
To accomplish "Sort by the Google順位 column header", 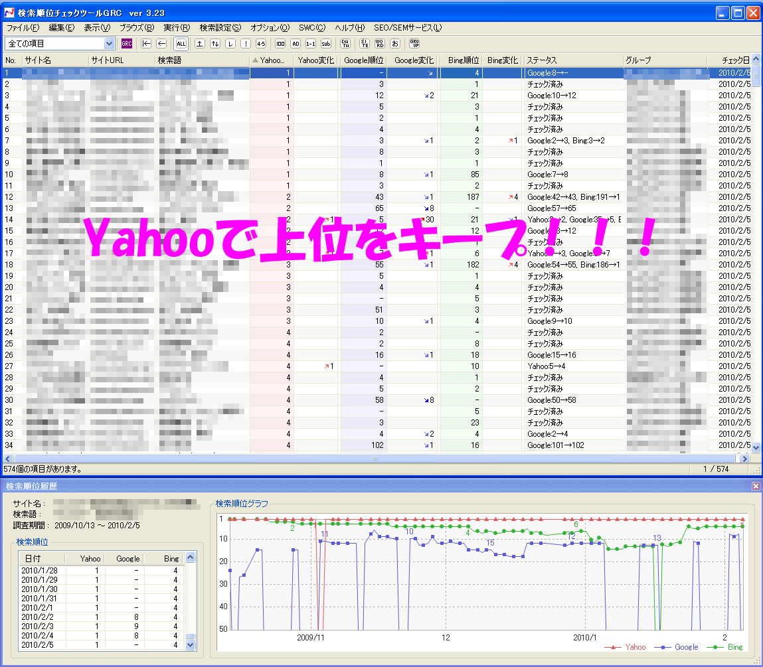I will 363,60.
